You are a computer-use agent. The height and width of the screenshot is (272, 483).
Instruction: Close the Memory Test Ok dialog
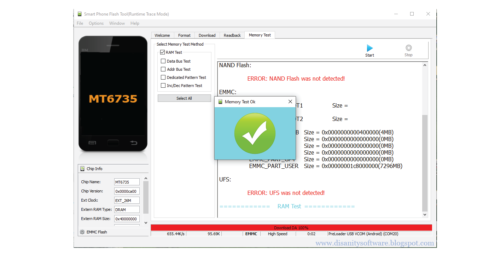pyautogui.click(x=290, y=102)
